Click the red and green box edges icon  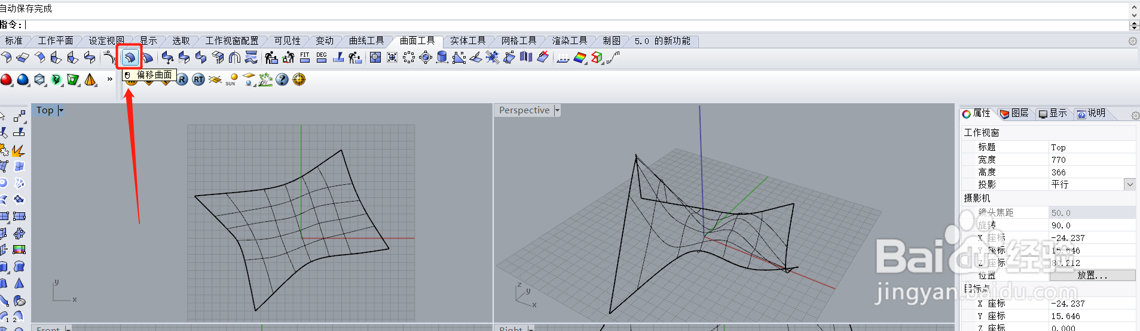point(597,57)
